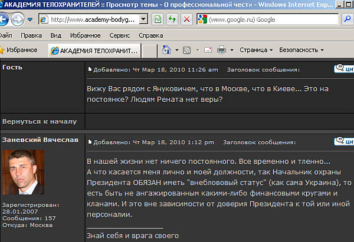Click the Вернуться к началу link
Viewport: 354px width, 242px height.
40,121
